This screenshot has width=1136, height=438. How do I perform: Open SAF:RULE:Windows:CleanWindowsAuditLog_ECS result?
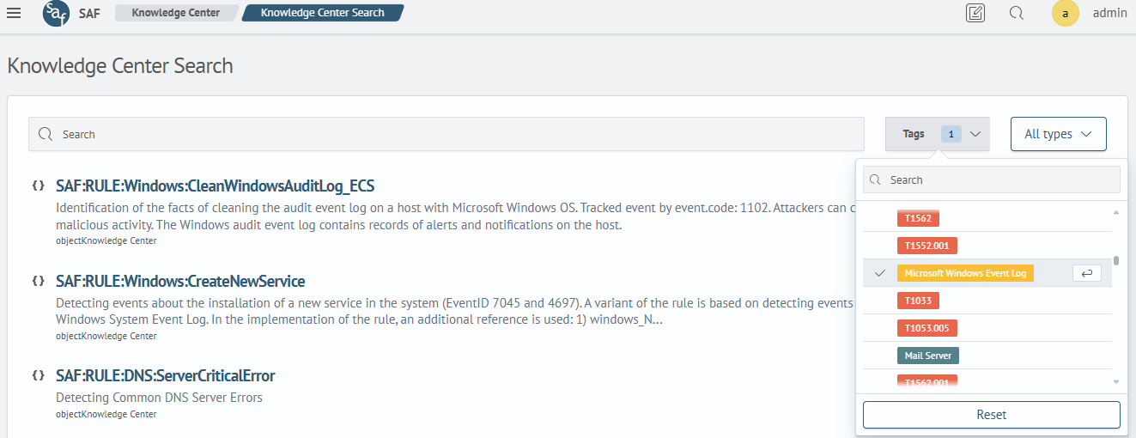click(216, 186)
